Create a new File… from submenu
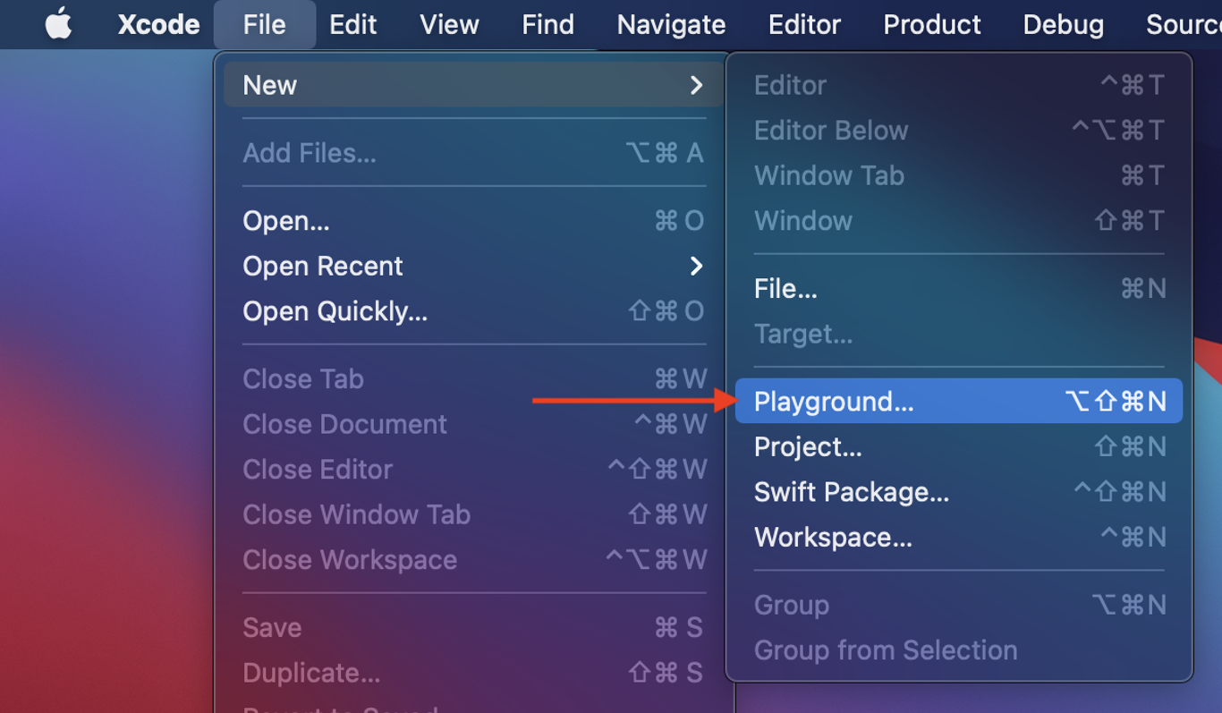 point(959,289)
